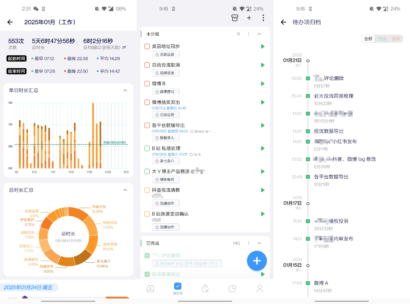Go back from 待办项归档 screen
This screenshot has width=410, height=304.
click(x=283, y=22)
